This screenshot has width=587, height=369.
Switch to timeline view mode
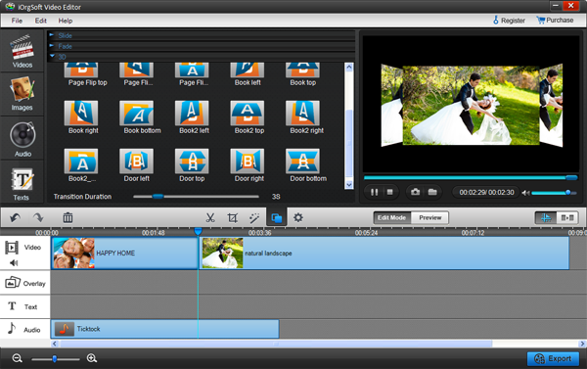click(546, 217)
